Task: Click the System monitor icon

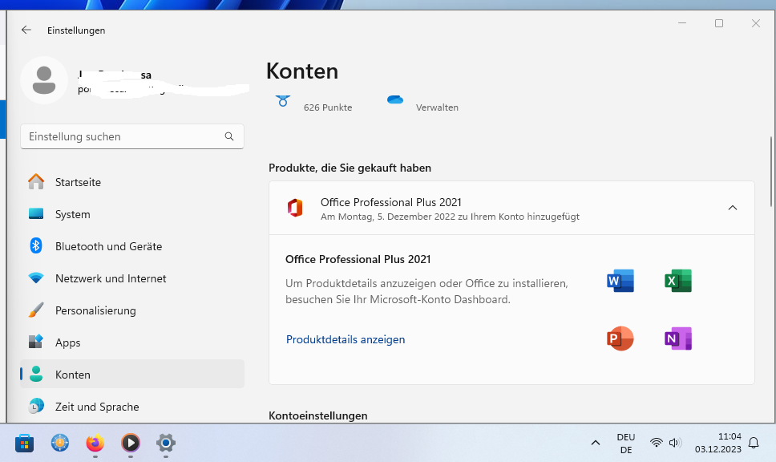Action: pyautogui.click(x=36, y=214)
